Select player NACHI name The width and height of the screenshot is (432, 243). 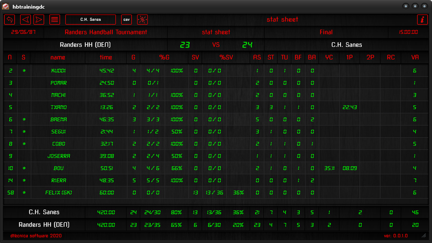click(x=58, y=95)
